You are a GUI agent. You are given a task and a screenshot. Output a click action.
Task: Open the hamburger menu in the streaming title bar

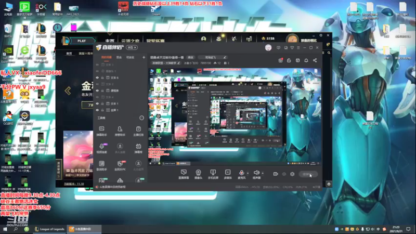point(298,48)
